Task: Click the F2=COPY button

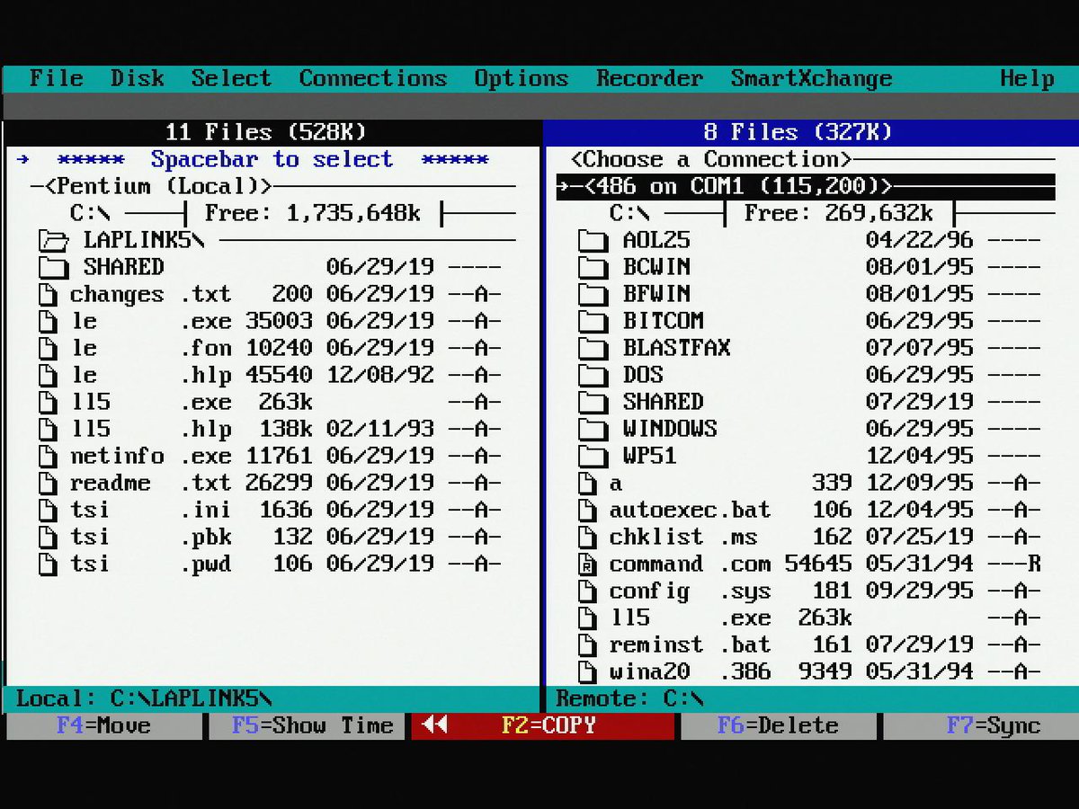Action: pyautogui.click(x=542, y=725)
